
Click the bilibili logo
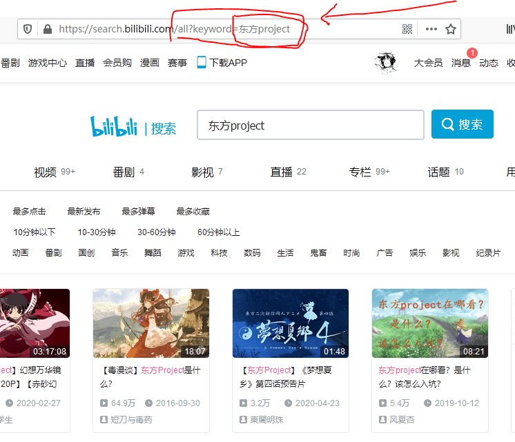pos(114,126)
